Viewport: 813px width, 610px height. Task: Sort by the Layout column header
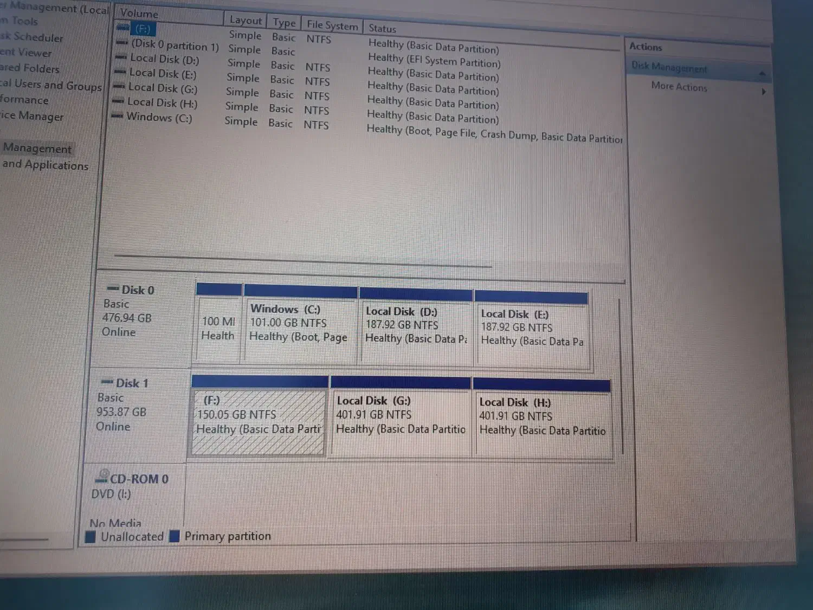pyautogui.click(x=246, y=20)
